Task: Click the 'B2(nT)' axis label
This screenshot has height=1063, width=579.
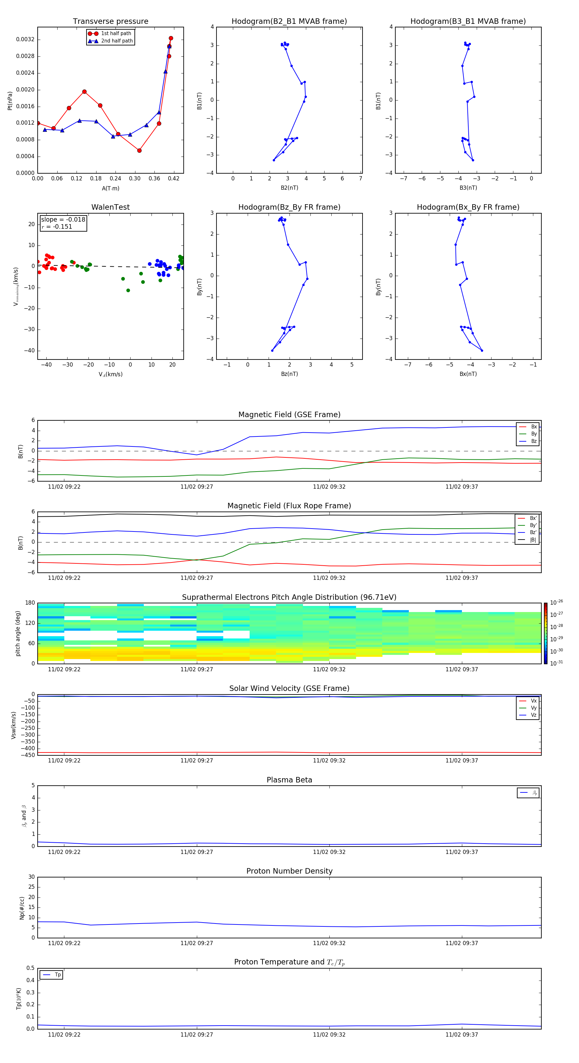Action: (289, 188)
